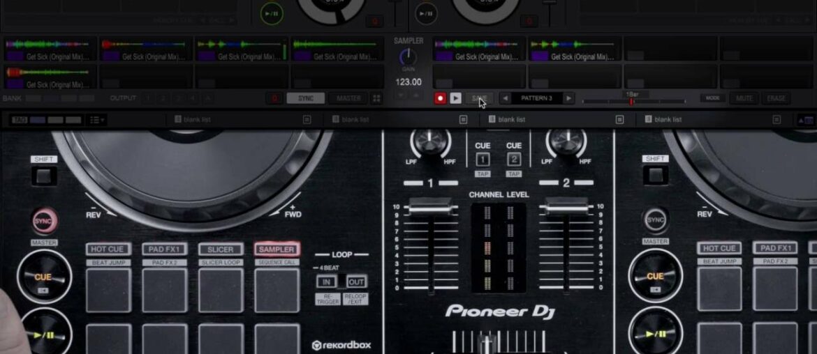Hit the lit SYNC button on left deck

[45, 221]
